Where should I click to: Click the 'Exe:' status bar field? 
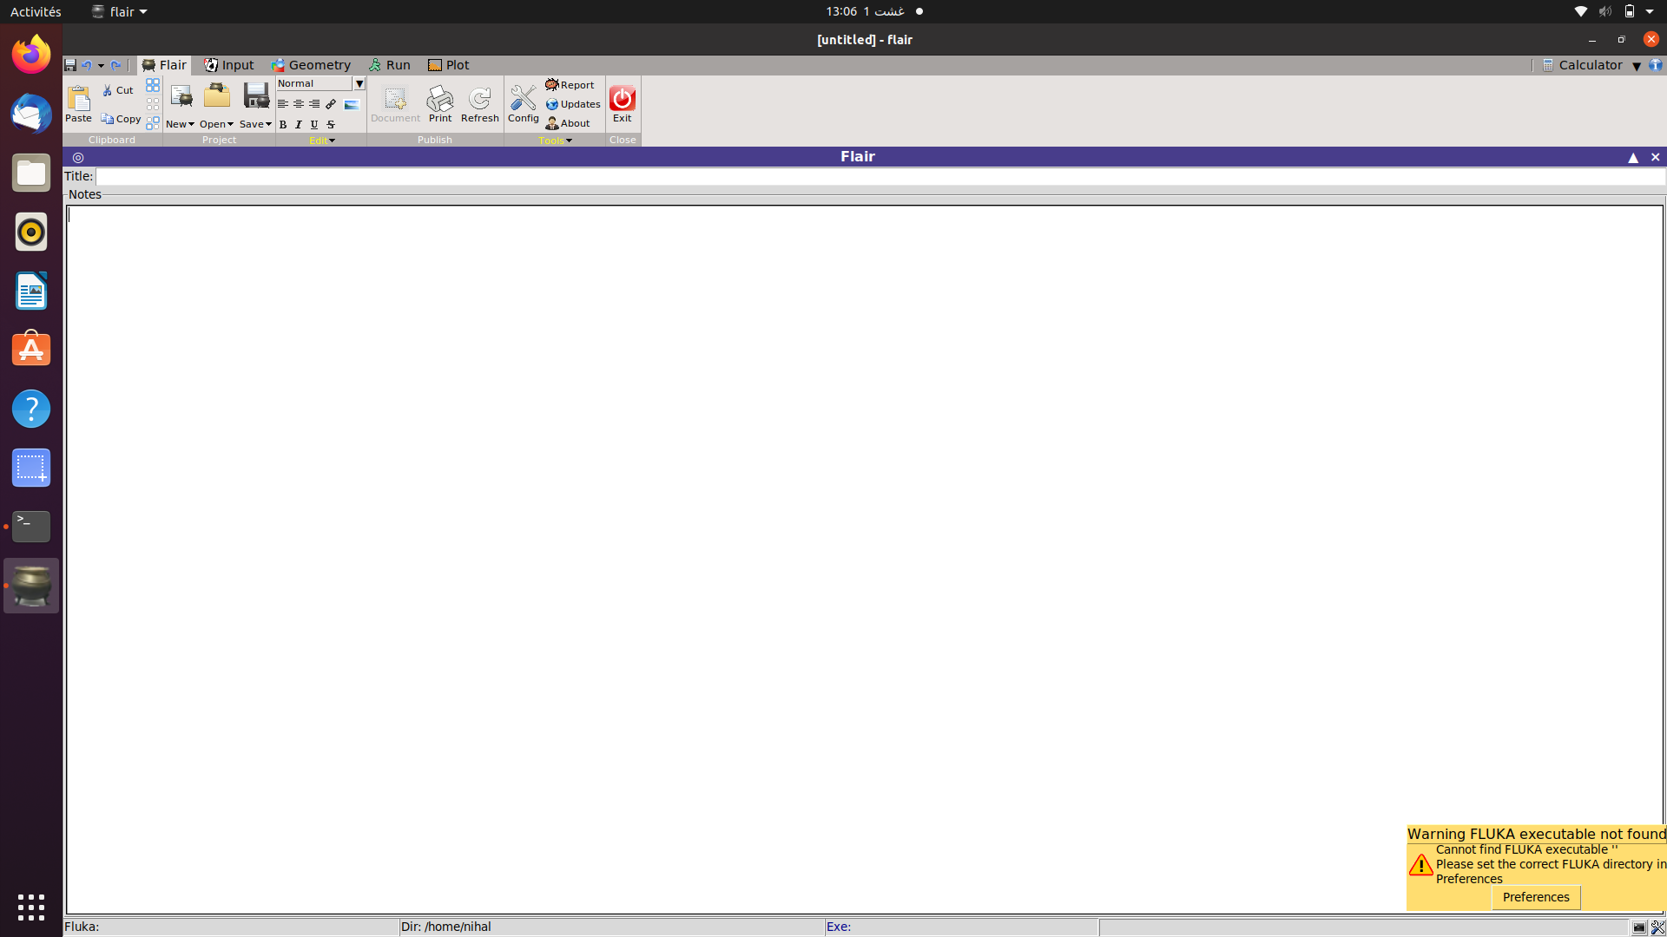click(x=962, y=927)
